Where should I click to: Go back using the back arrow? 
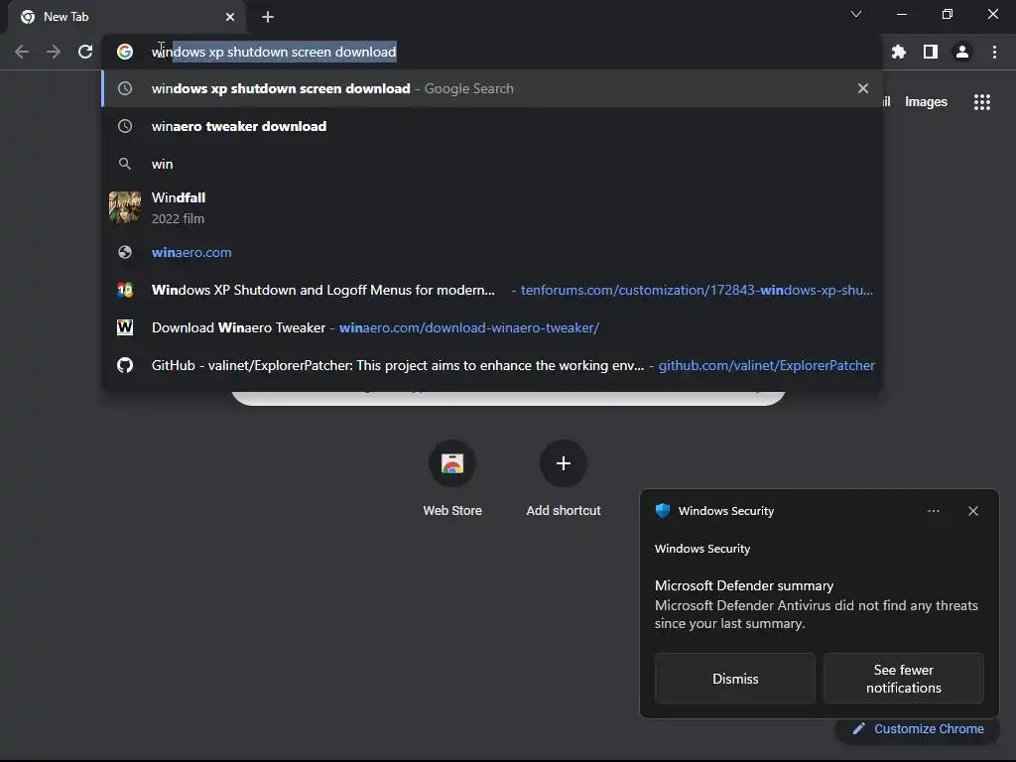22,52
